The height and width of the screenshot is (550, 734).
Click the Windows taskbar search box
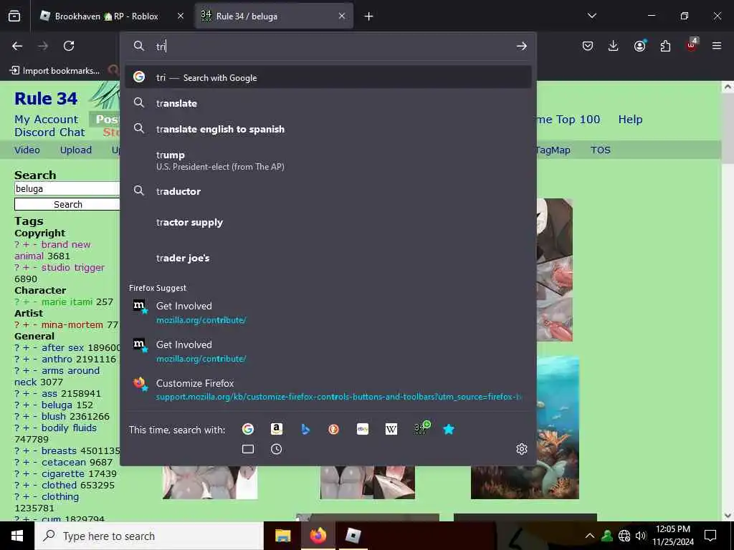tap(149, 536)
